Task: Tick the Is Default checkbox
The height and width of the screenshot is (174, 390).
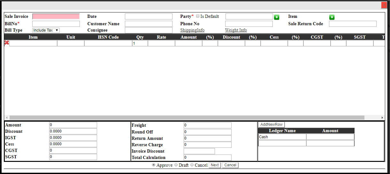Action: [x=198, y=16]
